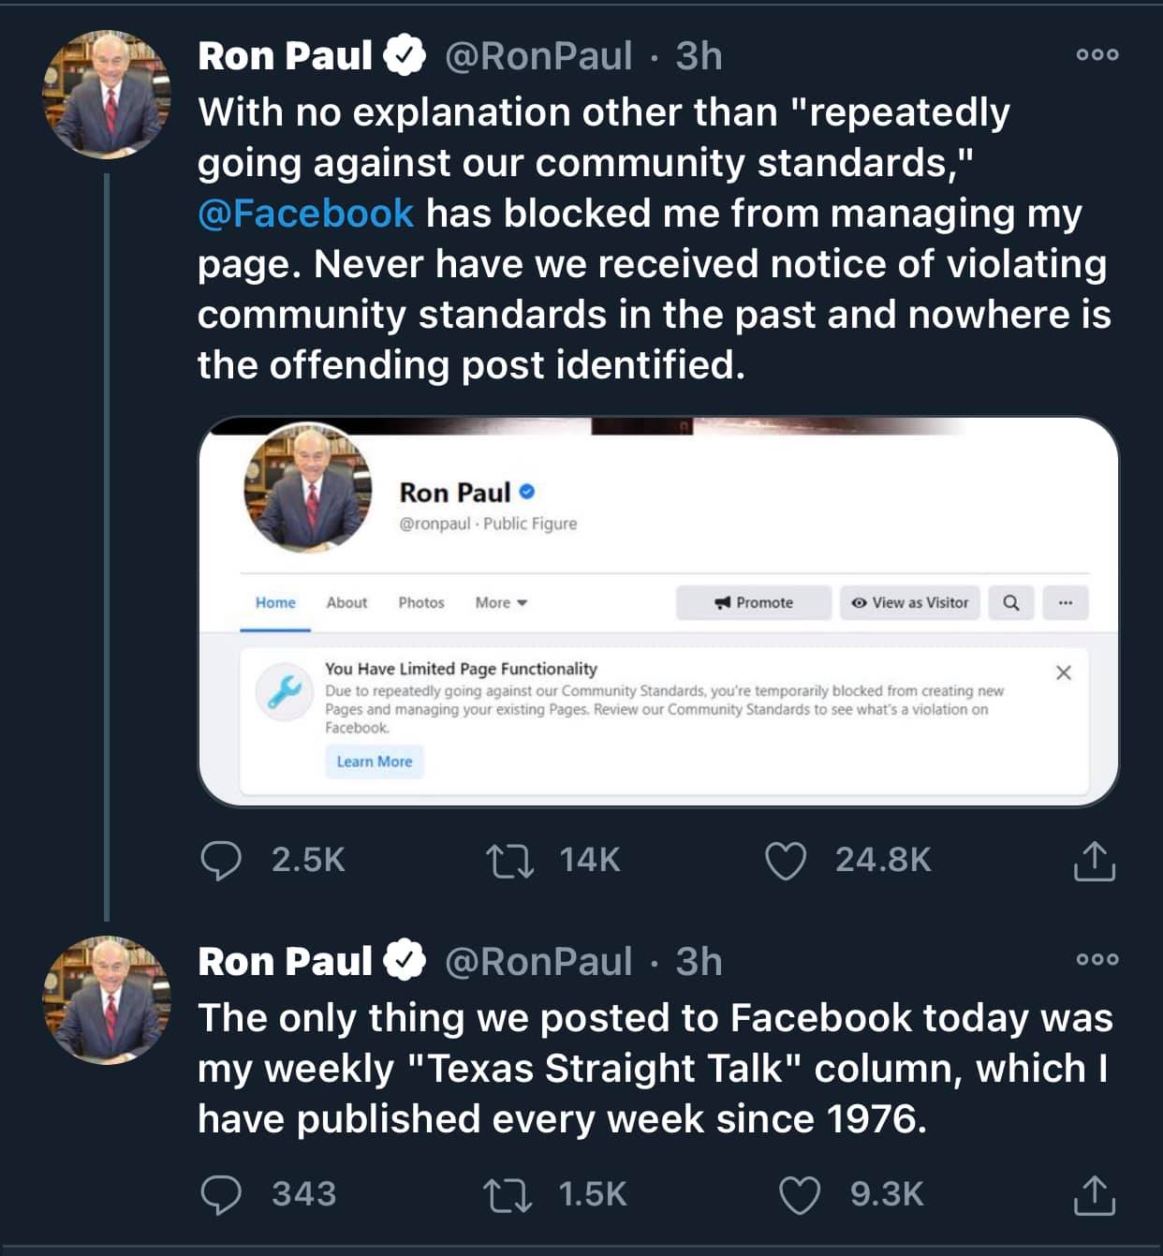
Task: Click the Promote button
Action: (754, 603)
